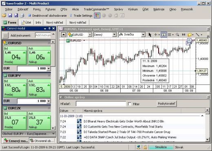Click the Simulácia status indicator
Image resolution: width=212 pixels, height=151 pixels.
coord(161,147)
